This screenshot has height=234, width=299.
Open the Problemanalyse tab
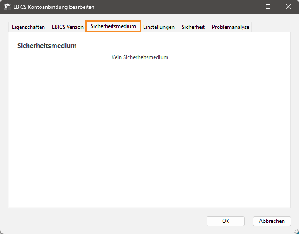pyautogui.click(x=231, y=27)
